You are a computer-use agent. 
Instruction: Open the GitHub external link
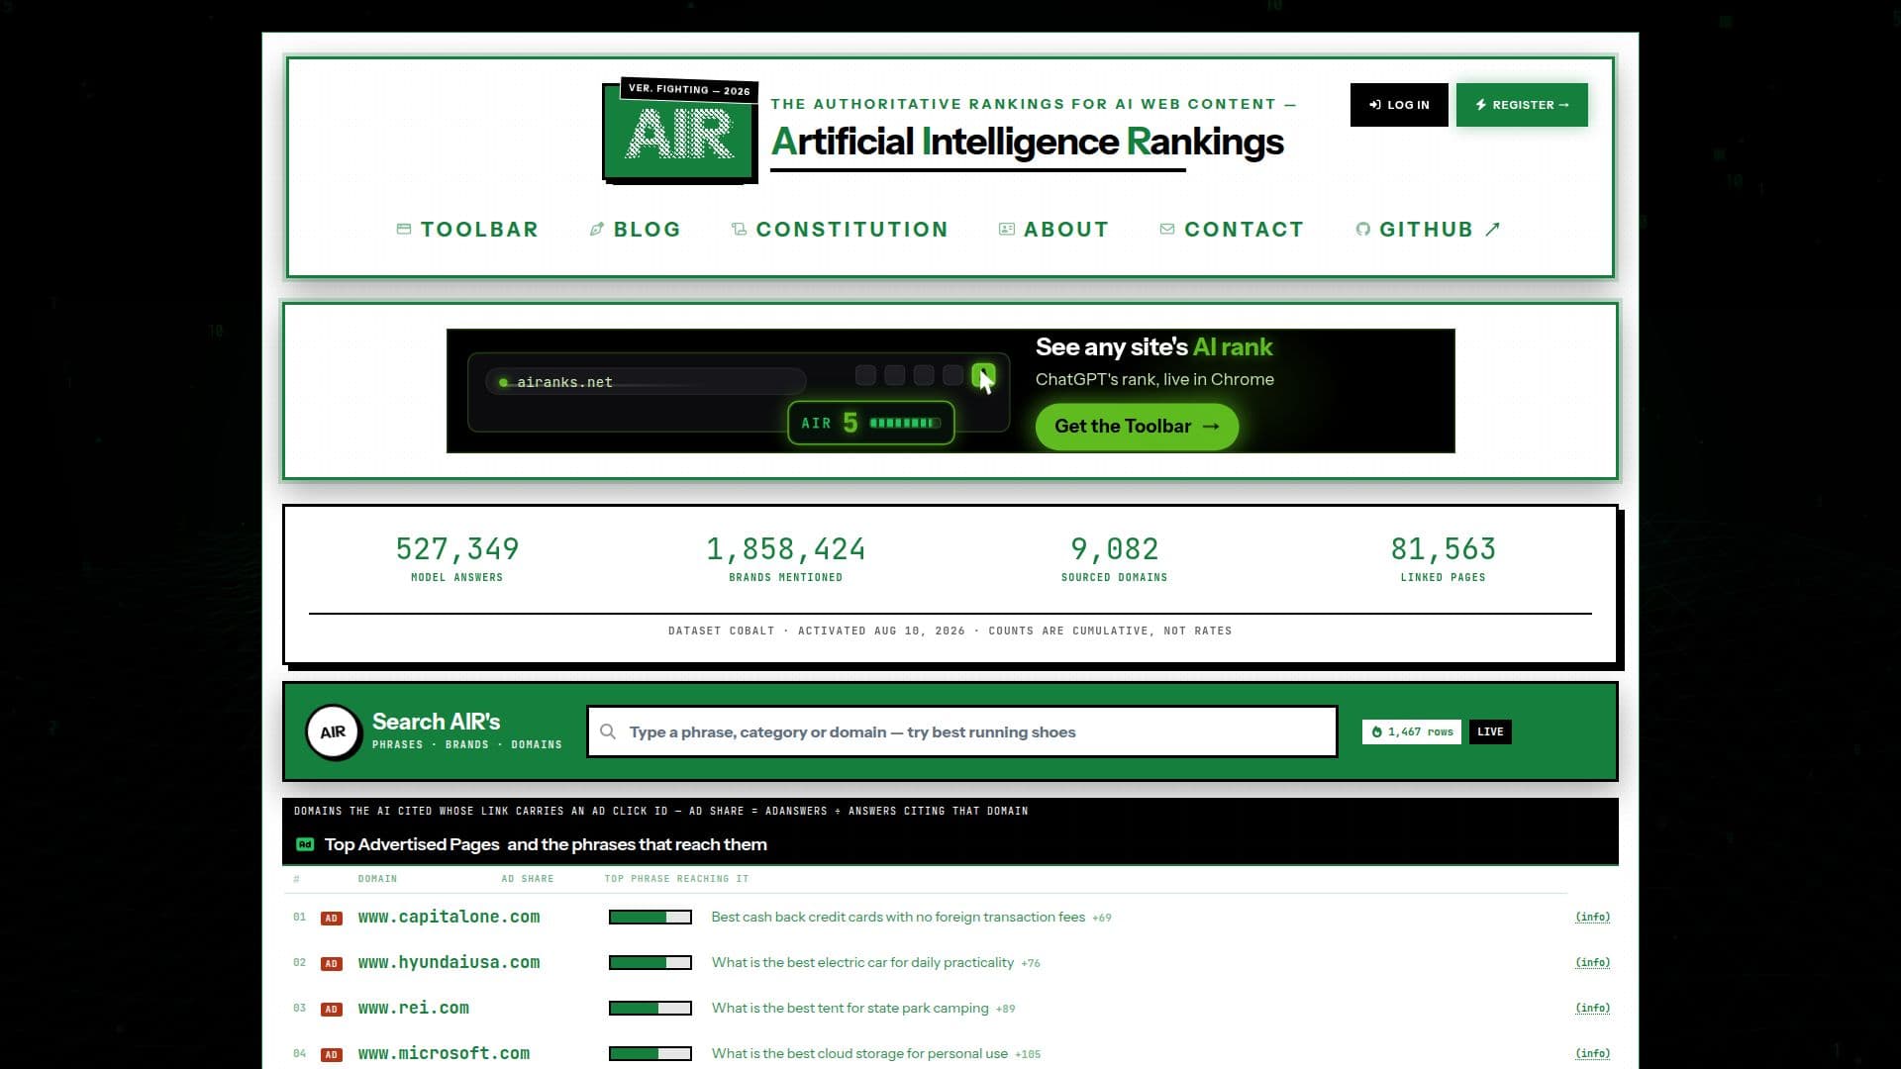coord(1428,230)
